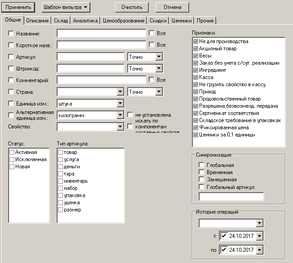Toggle the Весы attribute checkbox
Image resolution: width=293 pixels, height=263 pixels.
pyautogui.click(x=195, y=56)
